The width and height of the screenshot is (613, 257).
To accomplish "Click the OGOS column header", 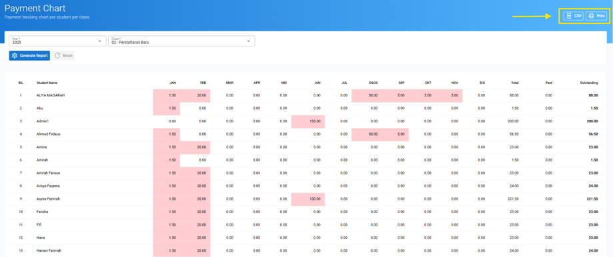I will [373, 83].
